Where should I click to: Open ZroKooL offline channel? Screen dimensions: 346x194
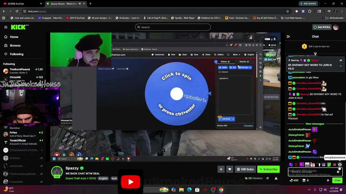[x=23, y=158]
